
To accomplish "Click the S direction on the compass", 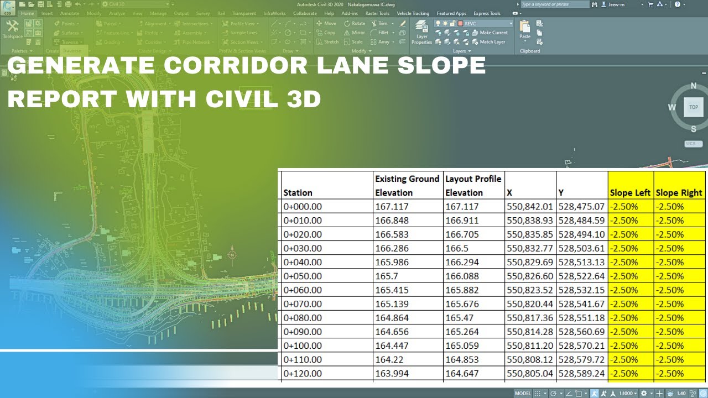I will click(693, 129).
